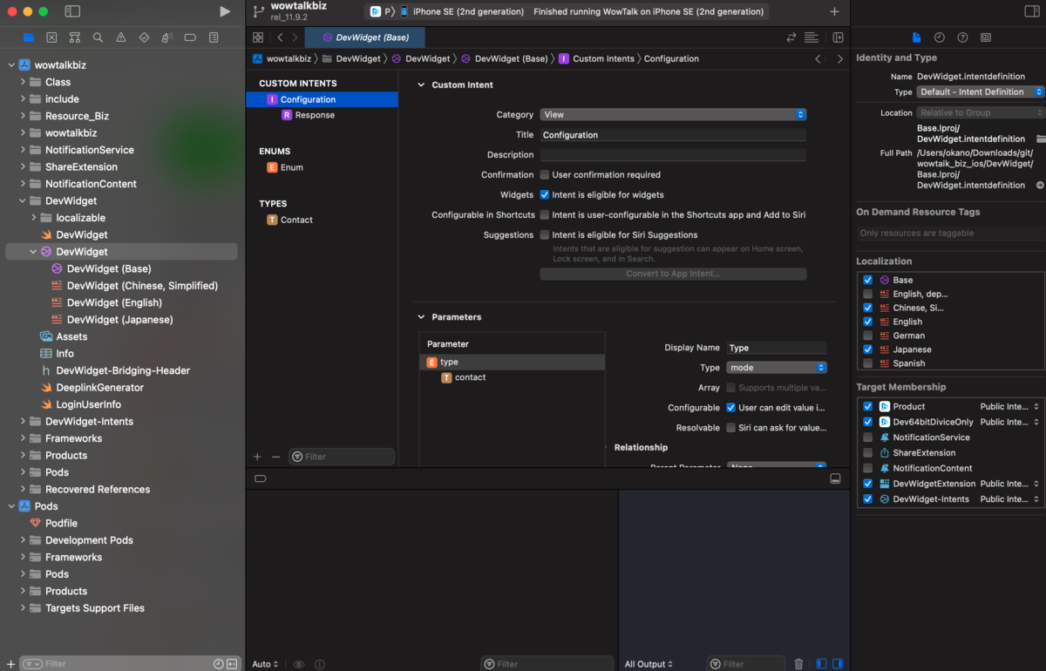The width and height of the screenshot is (1046, 671).
Task: Choose location folder icon
Action: point(1040,139)
